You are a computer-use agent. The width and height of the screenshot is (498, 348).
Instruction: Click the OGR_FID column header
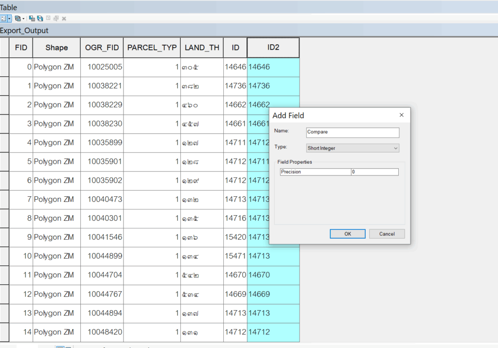[x=102, y=48]
